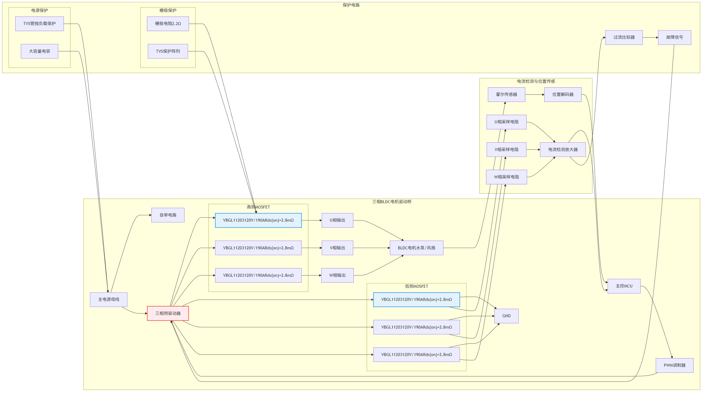This screenshot has height=395, width=707.
Task: Select the 霍尔传感器 node
Action: (x=506, y=94)
